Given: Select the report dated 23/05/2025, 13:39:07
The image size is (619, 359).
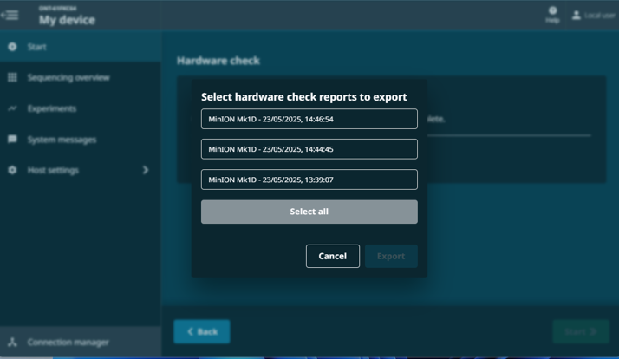Looking at the screenshot, I should [x=309, y=179].
